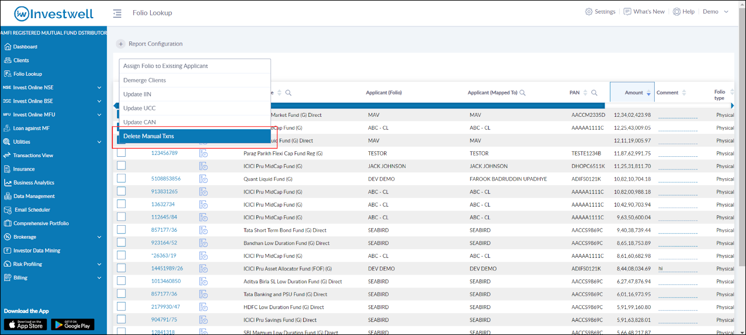Expand the Risk Profiling submenu

99,264
